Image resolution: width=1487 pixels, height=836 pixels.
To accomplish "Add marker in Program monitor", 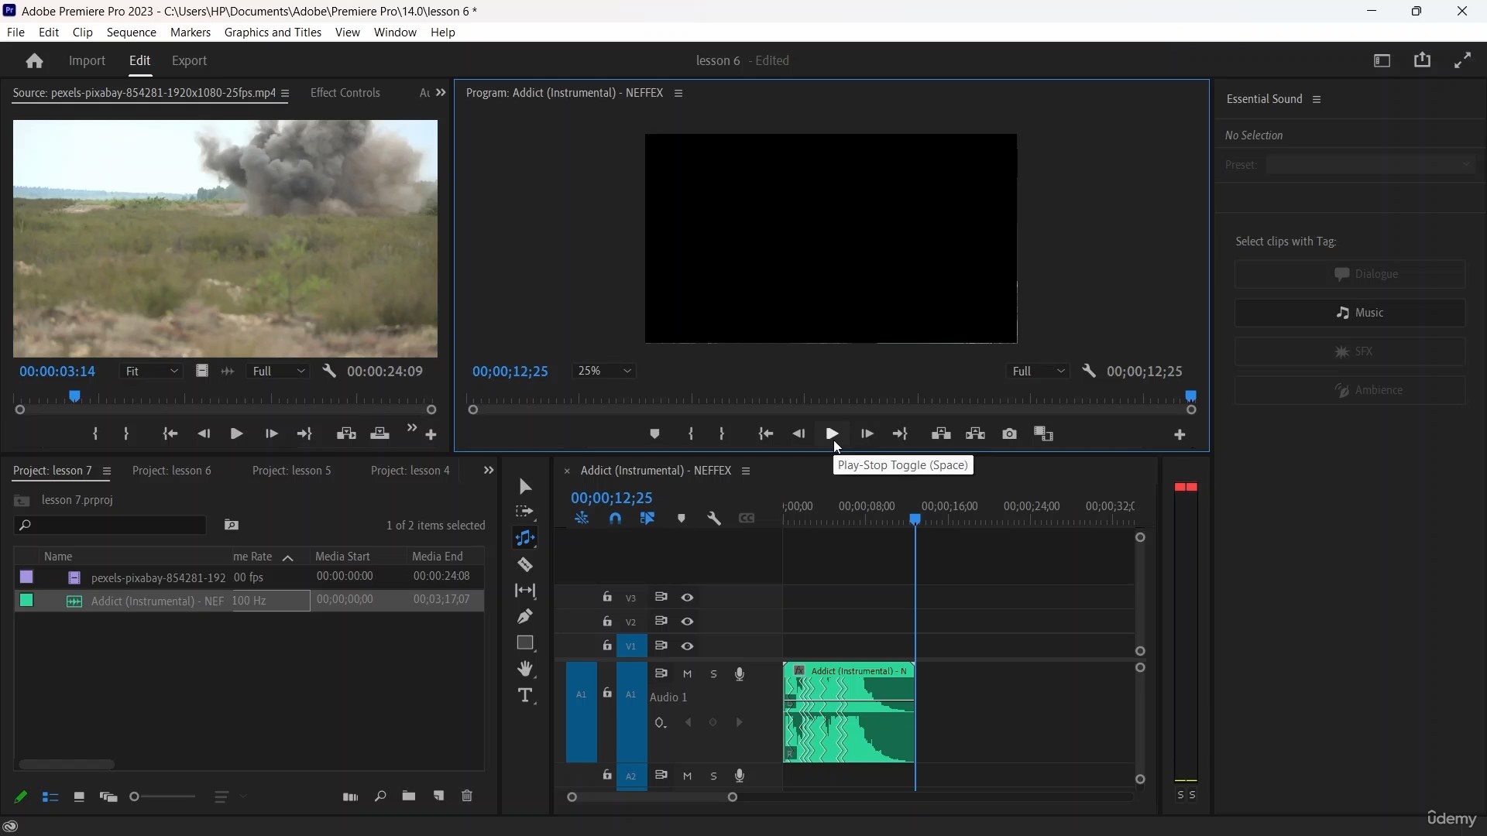I will pos(654,434).
